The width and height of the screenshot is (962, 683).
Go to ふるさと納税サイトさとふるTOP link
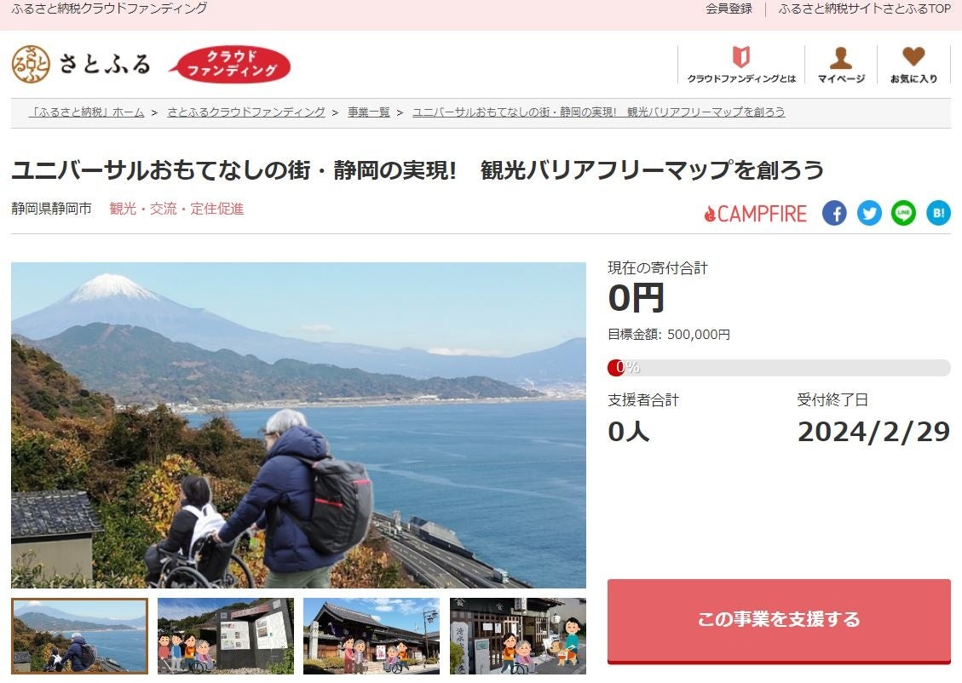coord(865,9)
